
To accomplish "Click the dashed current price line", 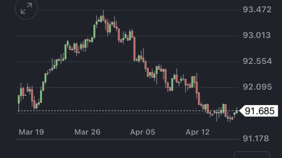I will tap(114, 111).
